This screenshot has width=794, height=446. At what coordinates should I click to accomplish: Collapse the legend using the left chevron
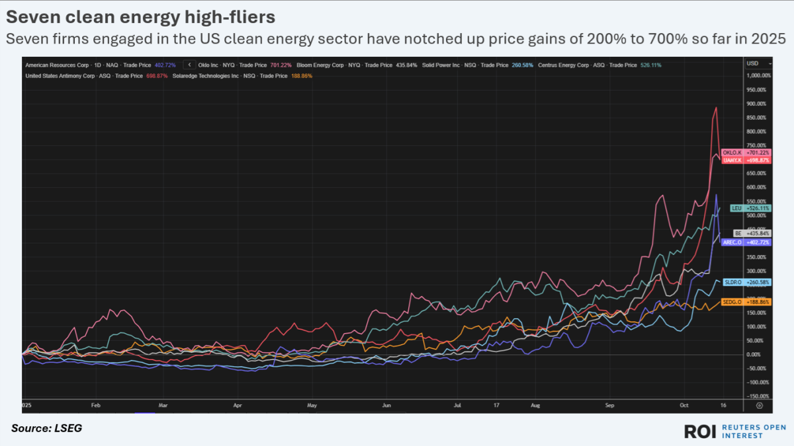click(189, 65)
